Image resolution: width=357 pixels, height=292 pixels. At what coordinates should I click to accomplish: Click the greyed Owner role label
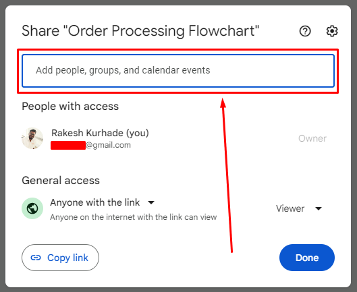[x=312, y=138]
